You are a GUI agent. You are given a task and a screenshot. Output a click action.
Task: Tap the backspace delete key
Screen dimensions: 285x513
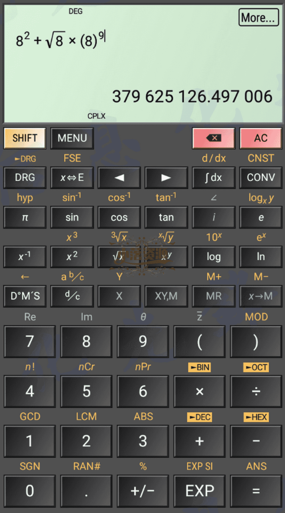click(x=213, y=138)
